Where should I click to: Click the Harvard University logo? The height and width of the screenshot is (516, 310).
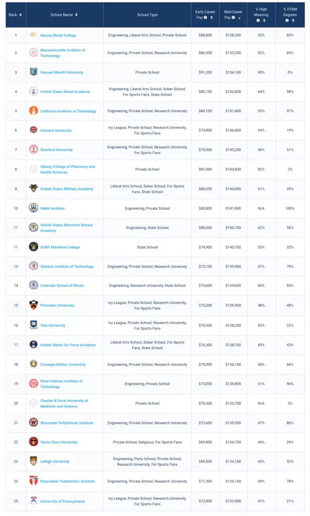(x=33, y=130)
